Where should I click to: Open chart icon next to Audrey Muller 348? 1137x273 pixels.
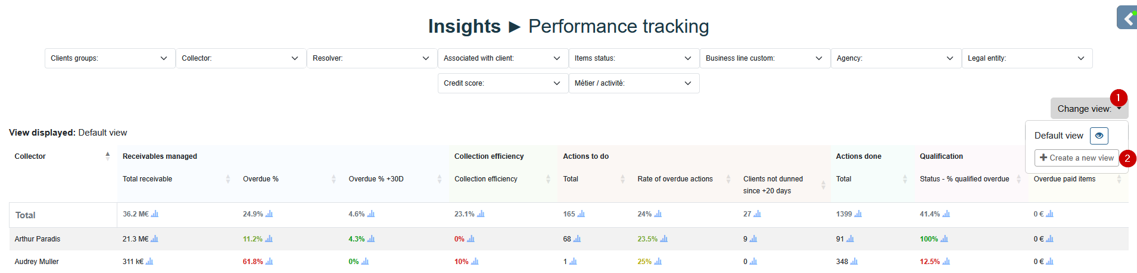[854, 262]
